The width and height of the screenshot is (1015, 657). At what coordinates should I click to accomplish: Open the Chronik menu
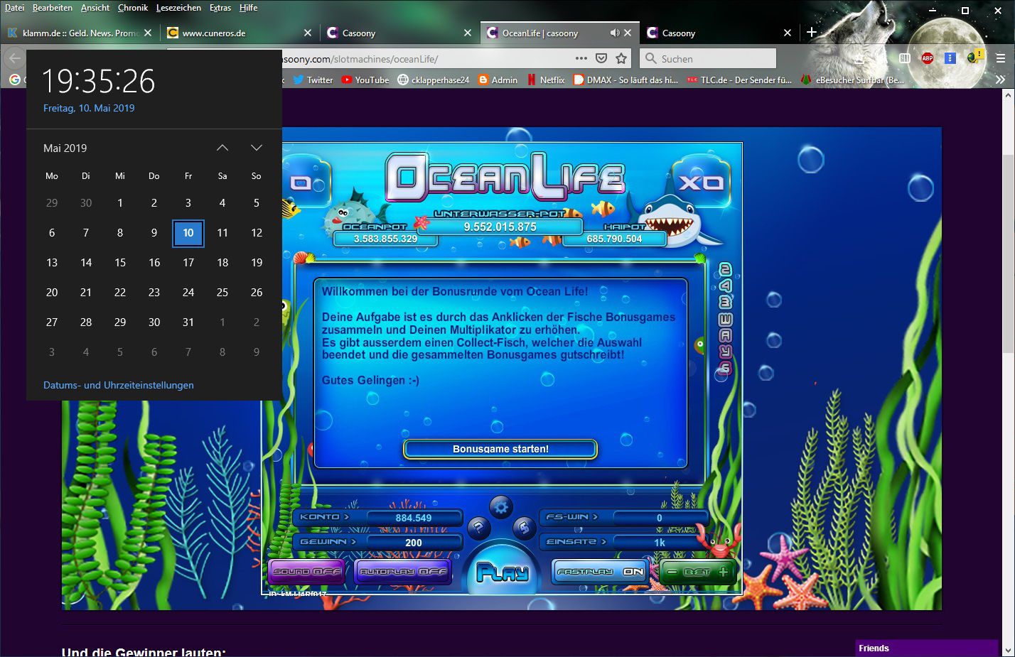pos(133,8)
